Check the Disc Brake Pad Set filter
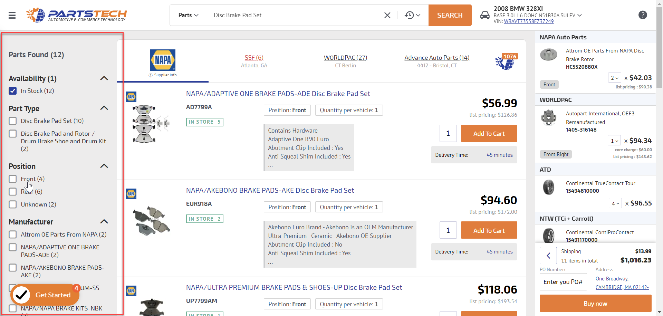 [x=13, y=121]
